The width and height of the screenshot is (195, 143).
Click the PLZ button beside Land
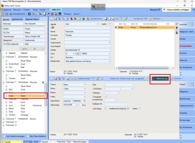78,54
